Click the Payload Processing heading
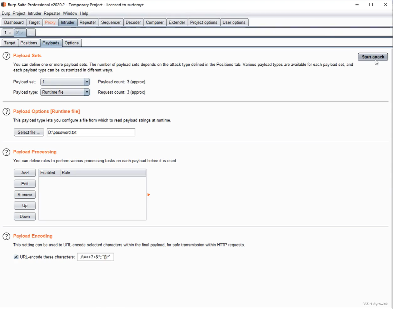This screenshot has width=393, height=309. pos(35,152)
